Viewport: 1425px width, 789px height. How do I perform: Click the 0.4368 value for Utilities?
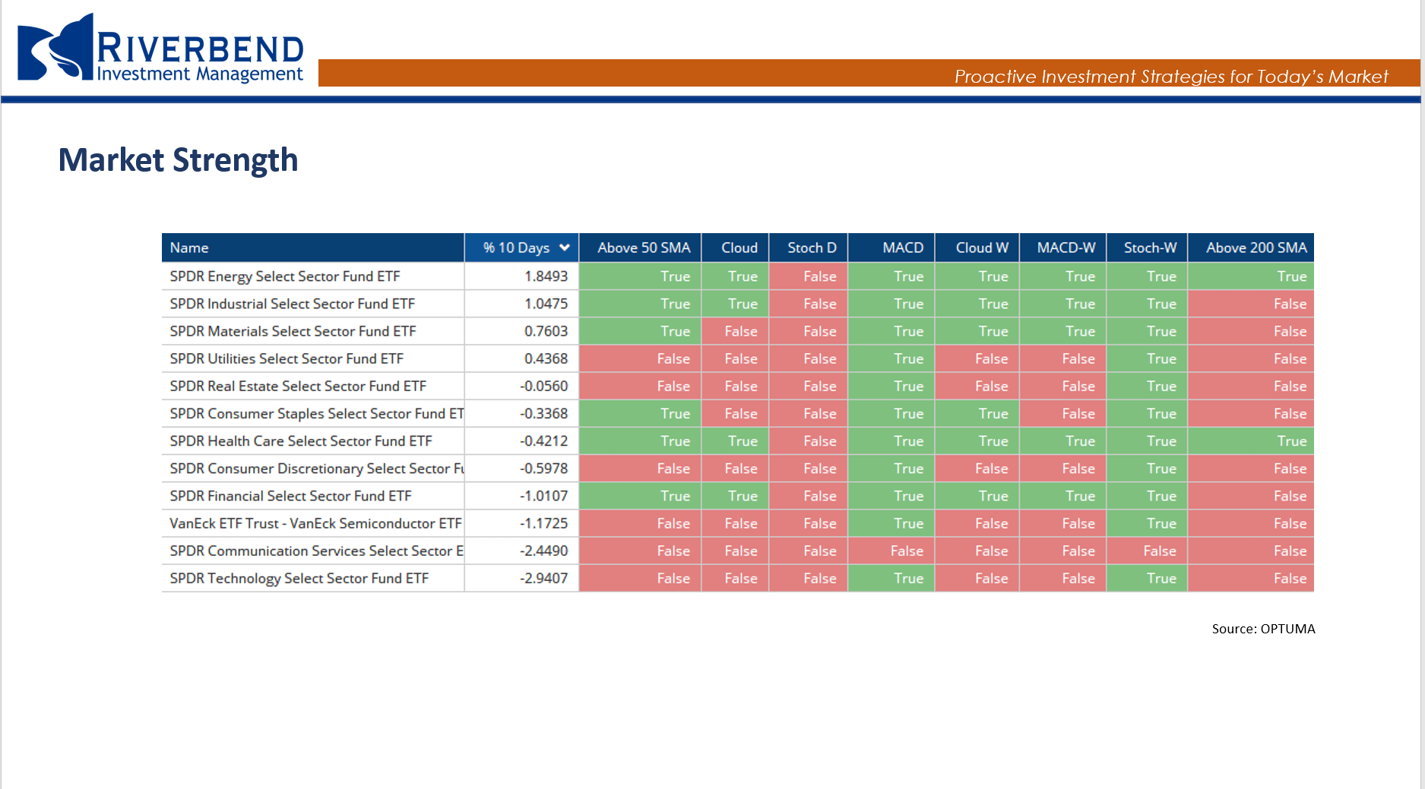[546, 358]
